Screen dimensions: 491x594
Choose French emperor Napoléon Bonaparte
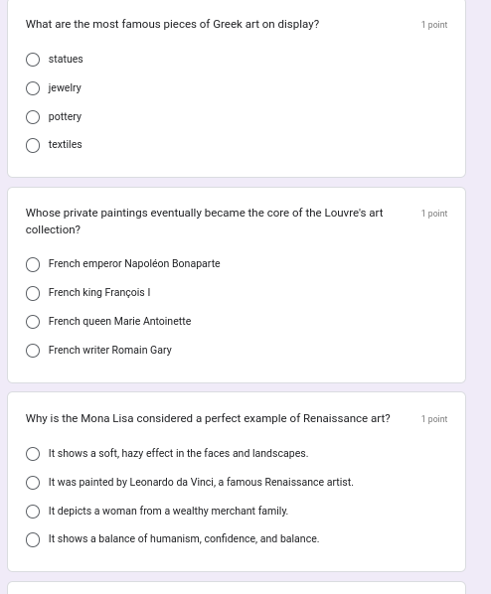pos(33,264)
